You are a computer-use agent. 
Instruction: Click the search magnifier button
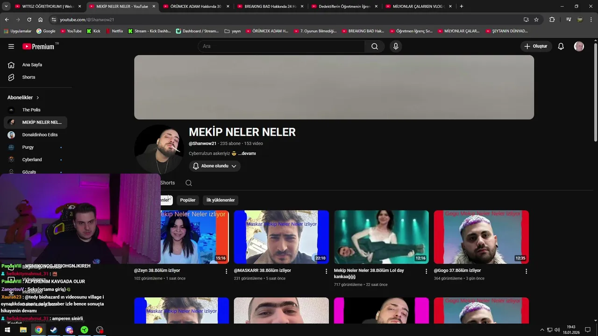[x=375, y=46]
